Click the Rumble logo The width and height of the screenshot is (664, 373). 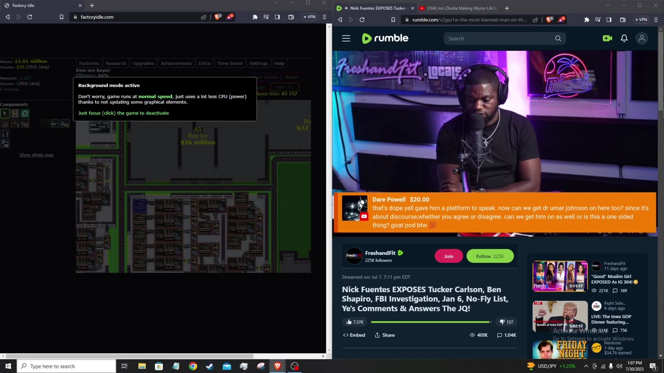(x=385, y=38)
